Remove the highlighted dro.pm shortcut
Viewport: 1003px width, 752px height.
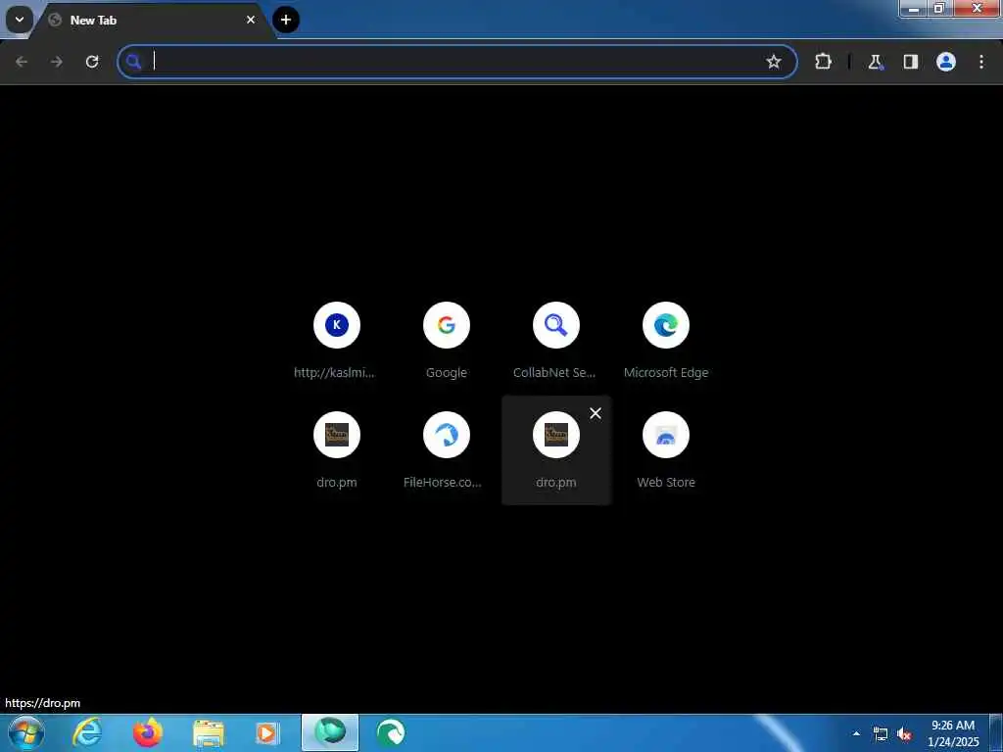pyautogui.click(x=596, y=413)
